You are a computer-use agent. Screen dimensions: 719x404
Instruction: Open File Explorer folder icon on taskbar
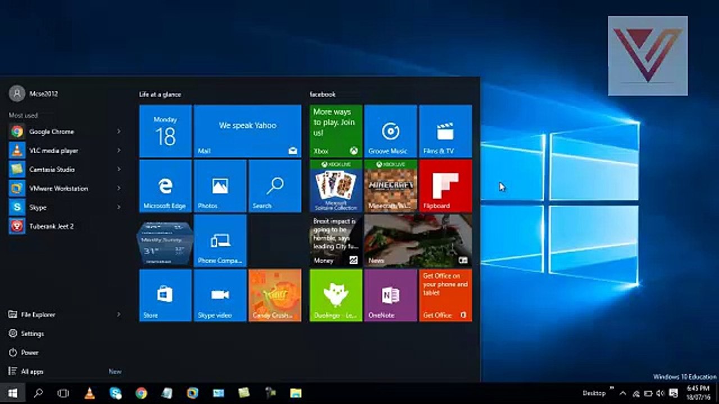coord(295,393)
